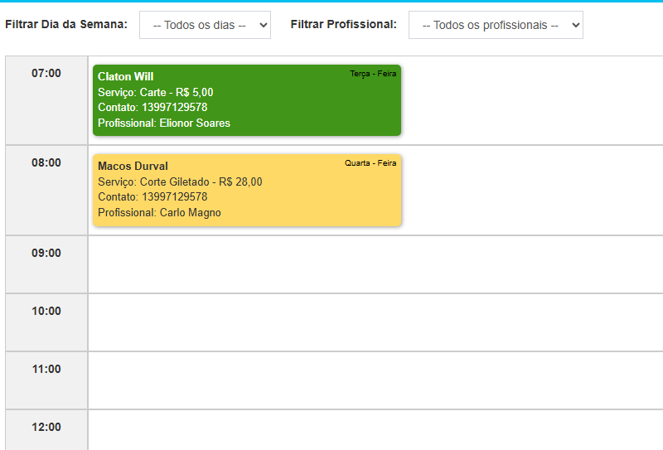
Task: Click the 12:00 time slot label
Action: pyautogui.click(x=46, y=427)
